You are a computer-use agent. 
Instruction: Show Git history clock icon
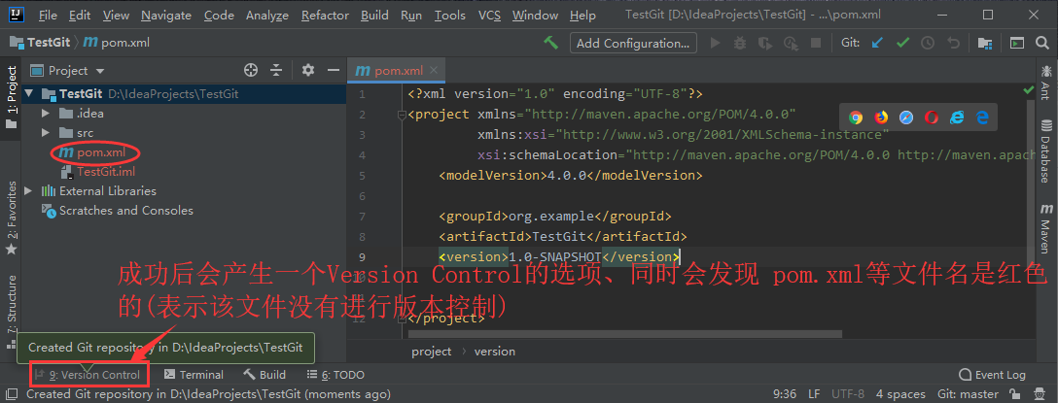(x=928, y=43)
